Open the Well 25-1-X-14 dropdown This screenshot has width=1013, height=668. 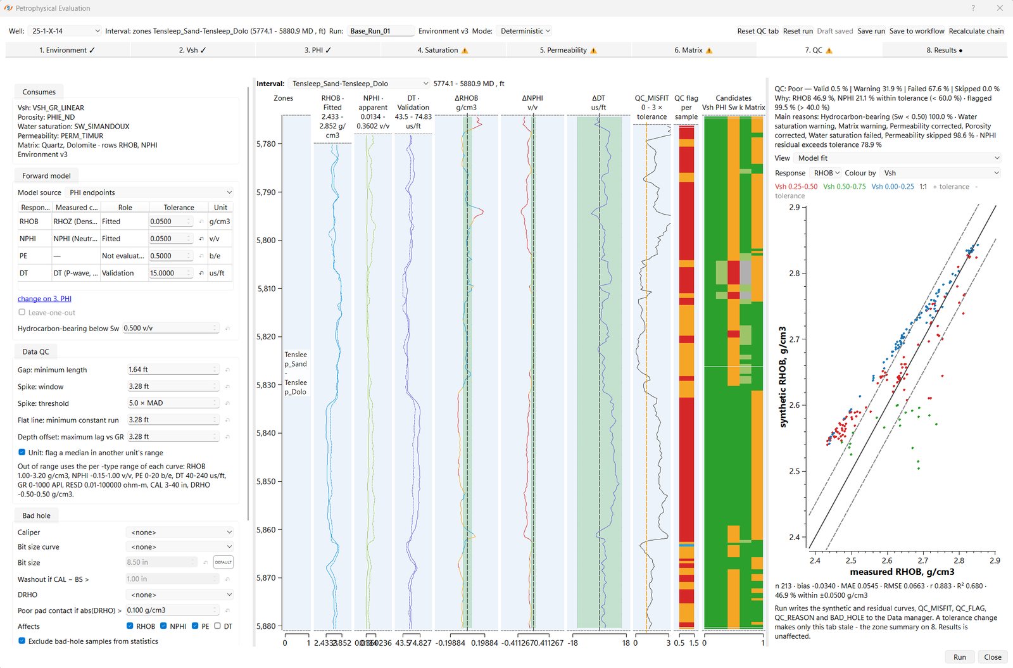(x=65, y=31)
